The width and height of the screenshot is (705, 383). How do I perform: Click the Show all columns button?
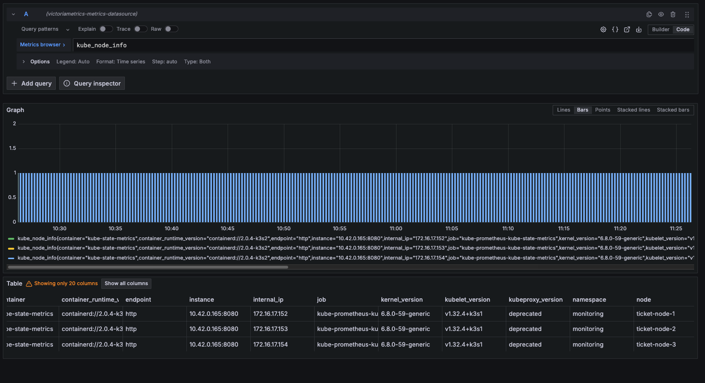[126, 284]
